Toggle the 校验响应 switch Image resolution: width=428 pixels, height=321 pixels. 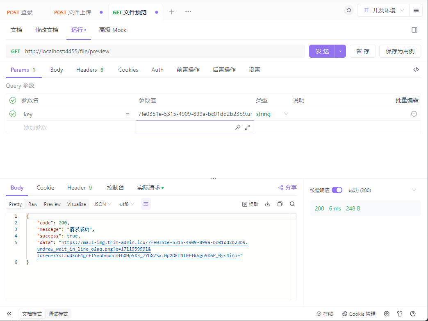pyautogui.click(x=337, y=190)
